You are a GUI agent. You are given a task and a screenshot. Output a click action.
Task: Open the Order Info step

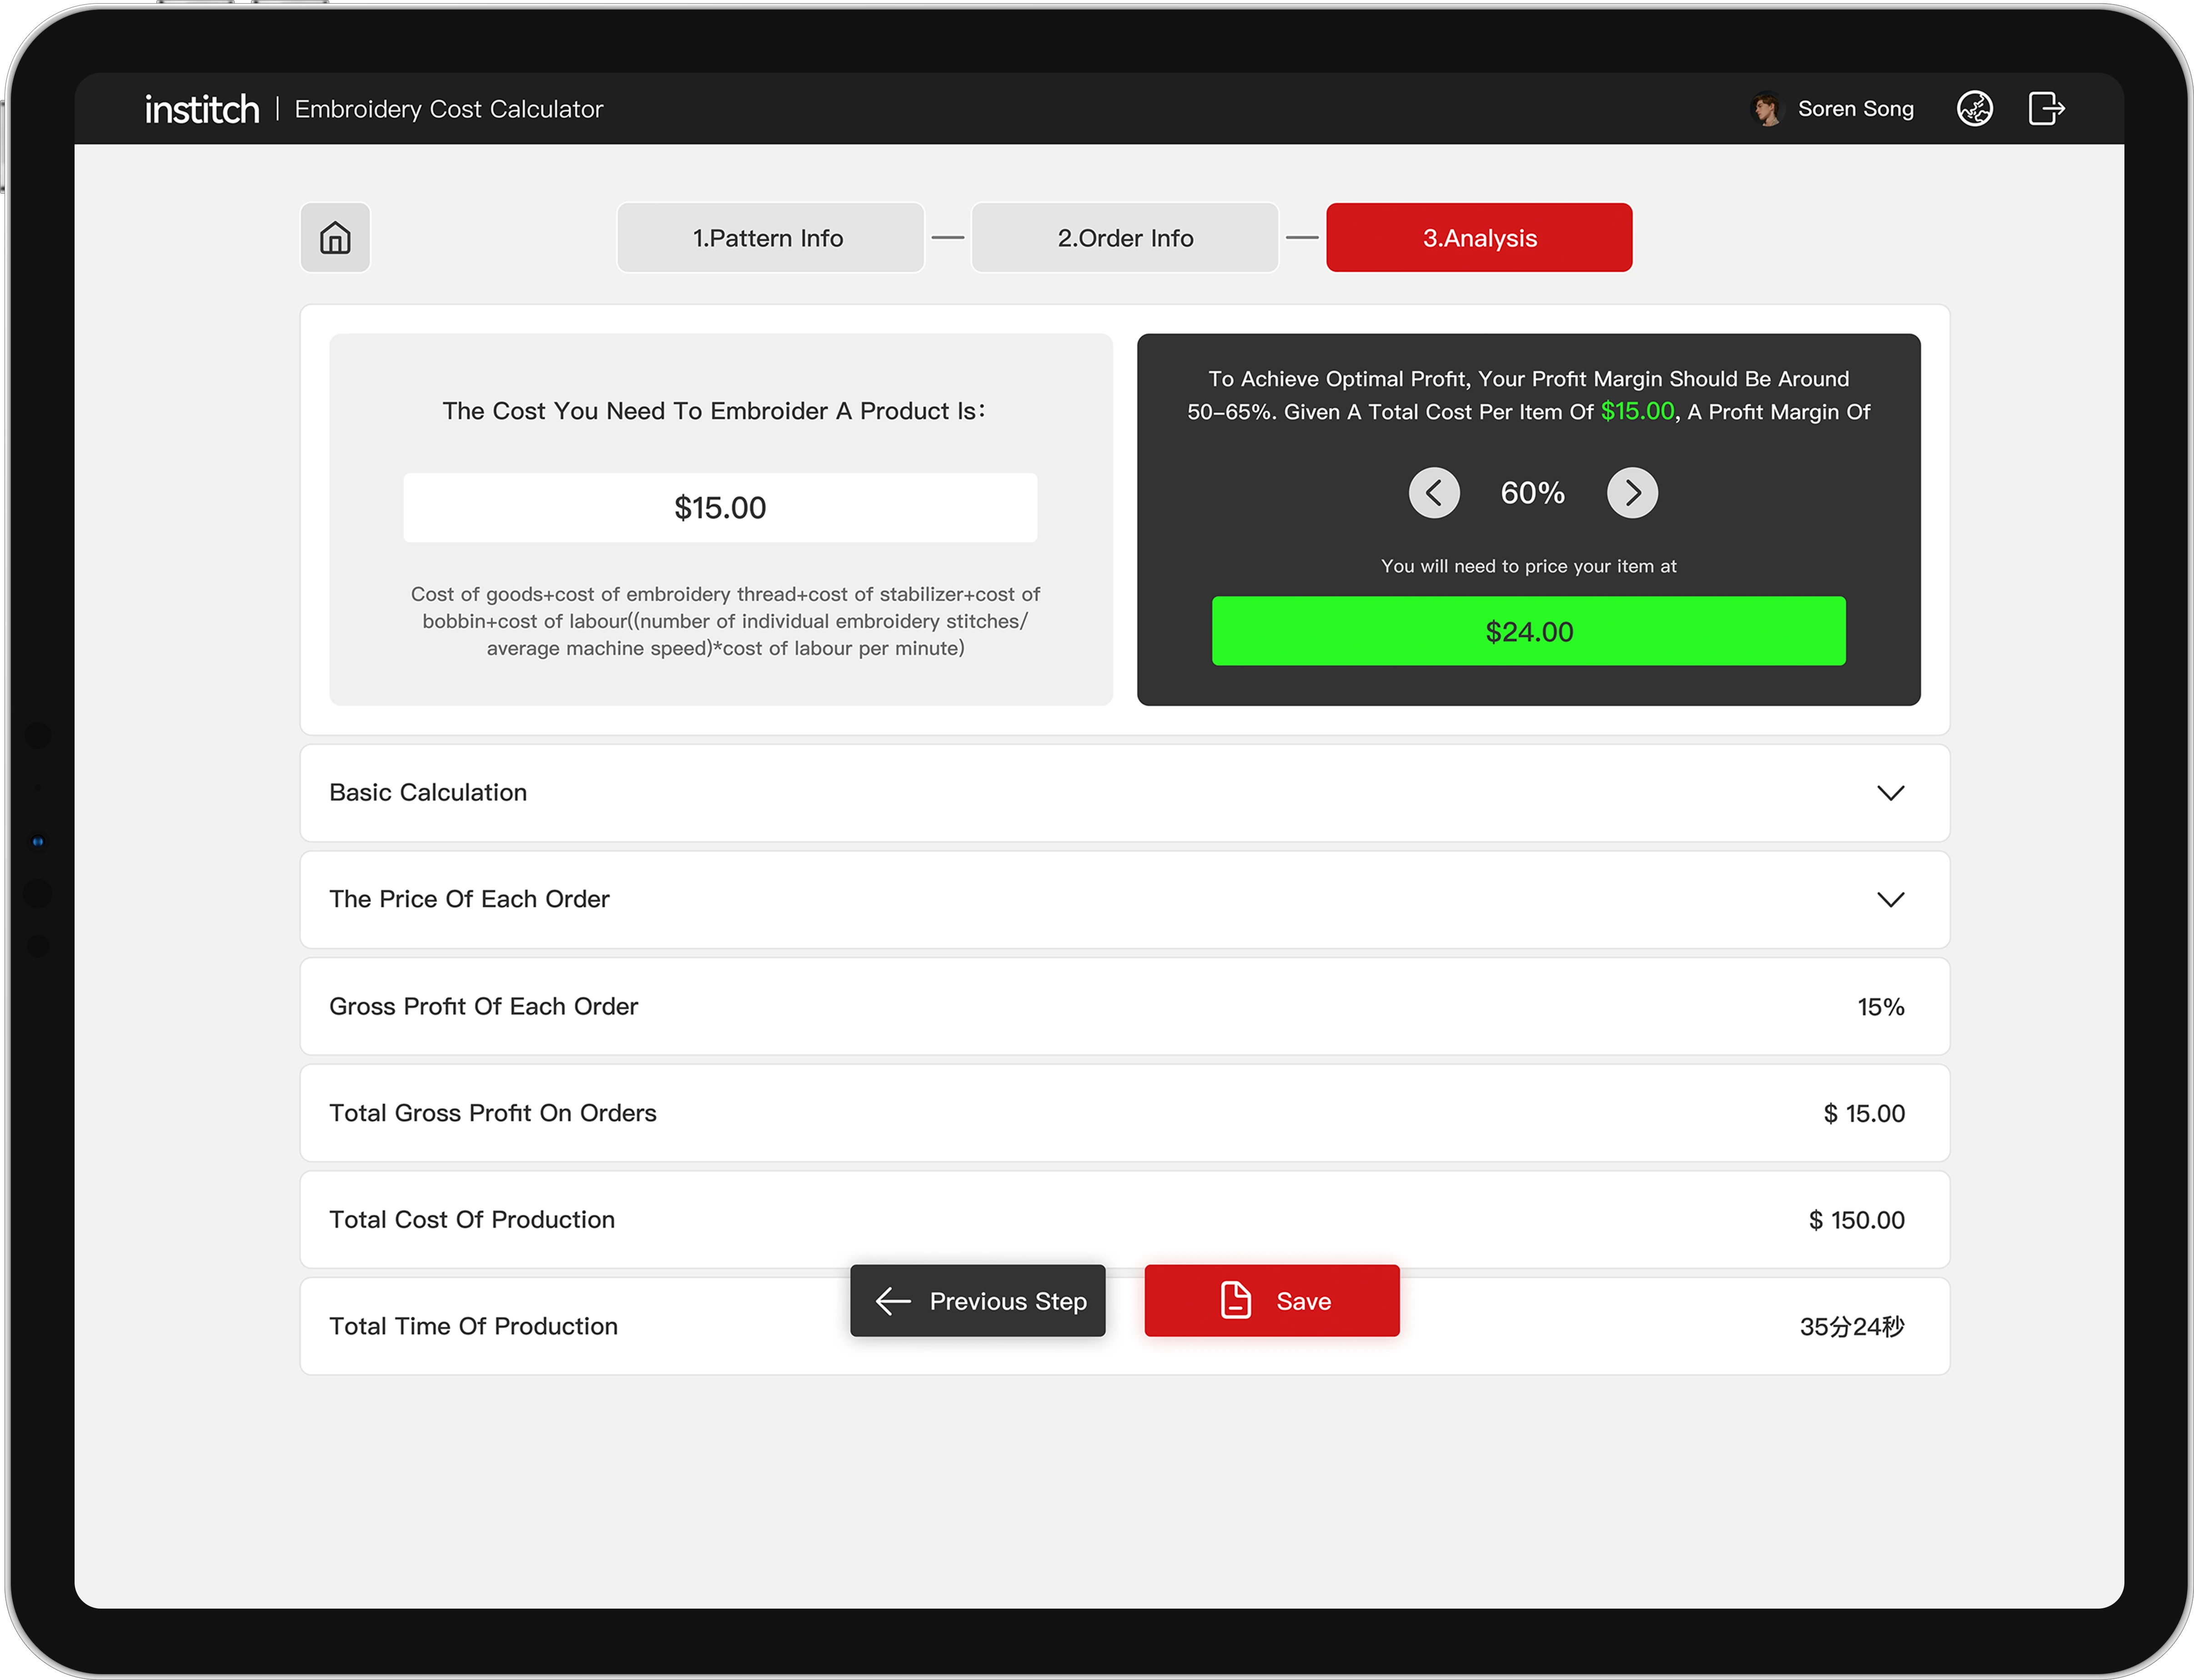pos(1124,237)
